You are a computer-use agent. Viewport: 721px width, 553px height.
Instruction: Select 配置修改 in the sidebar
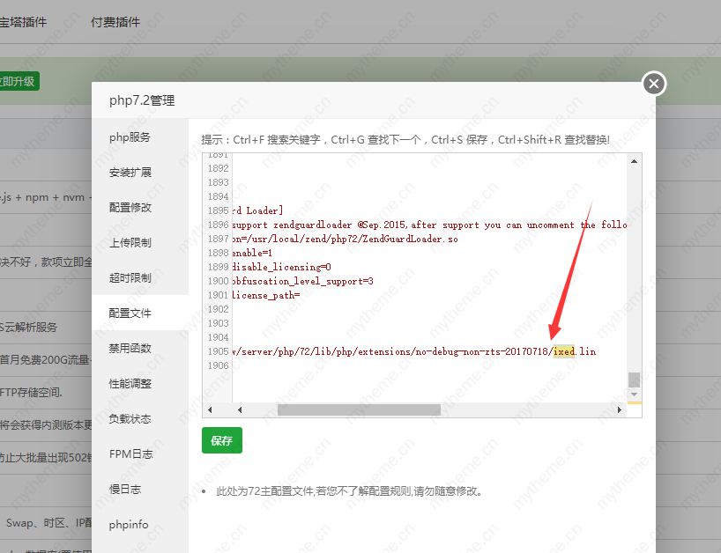[130, 208]
